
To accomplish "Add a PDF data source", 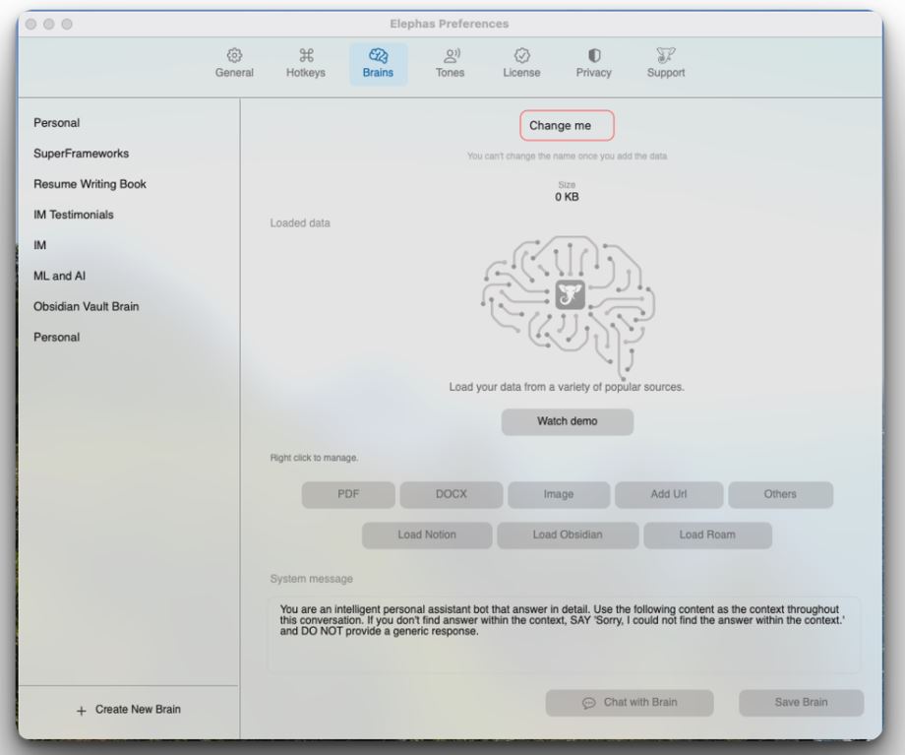I will [x=347, y=494].
